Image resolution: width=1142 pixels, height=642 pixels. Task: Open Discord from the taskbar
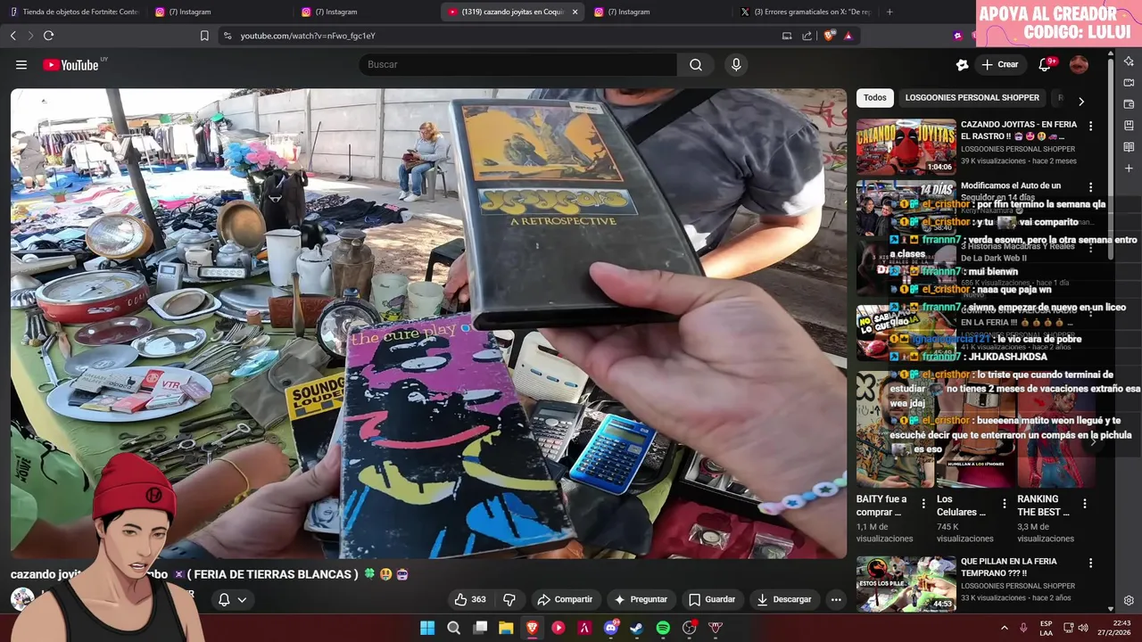pos(611,628)
